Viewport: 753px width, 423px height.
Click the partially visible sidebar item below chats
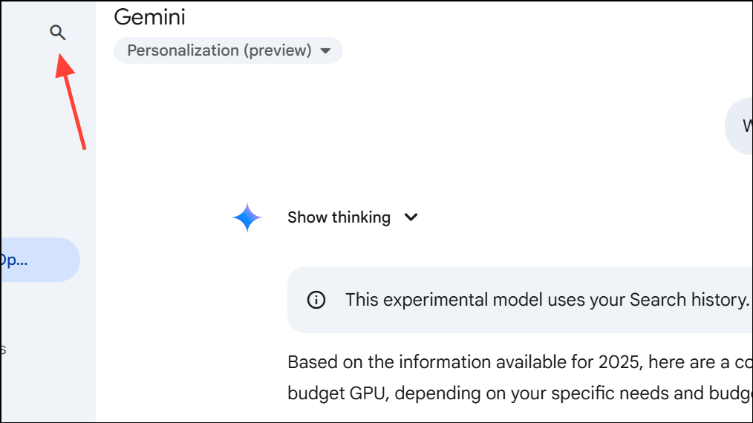[x=4, y=349]
